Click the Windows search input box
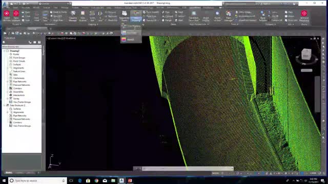This screenshot has height=184, width=328. point(37,180)
